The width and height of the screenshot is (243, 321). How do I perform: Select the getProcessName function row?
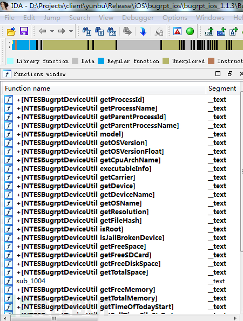point(121,108)
